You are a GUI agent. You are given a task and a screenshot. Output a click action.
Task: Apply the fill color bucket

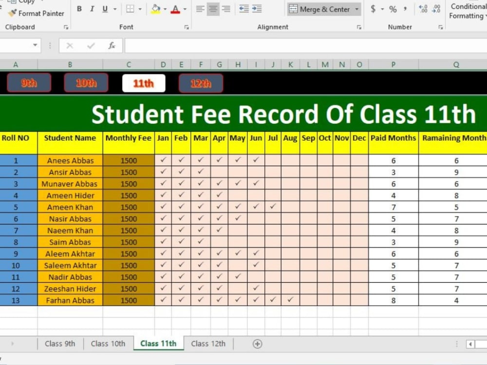(x=156, y=9)
